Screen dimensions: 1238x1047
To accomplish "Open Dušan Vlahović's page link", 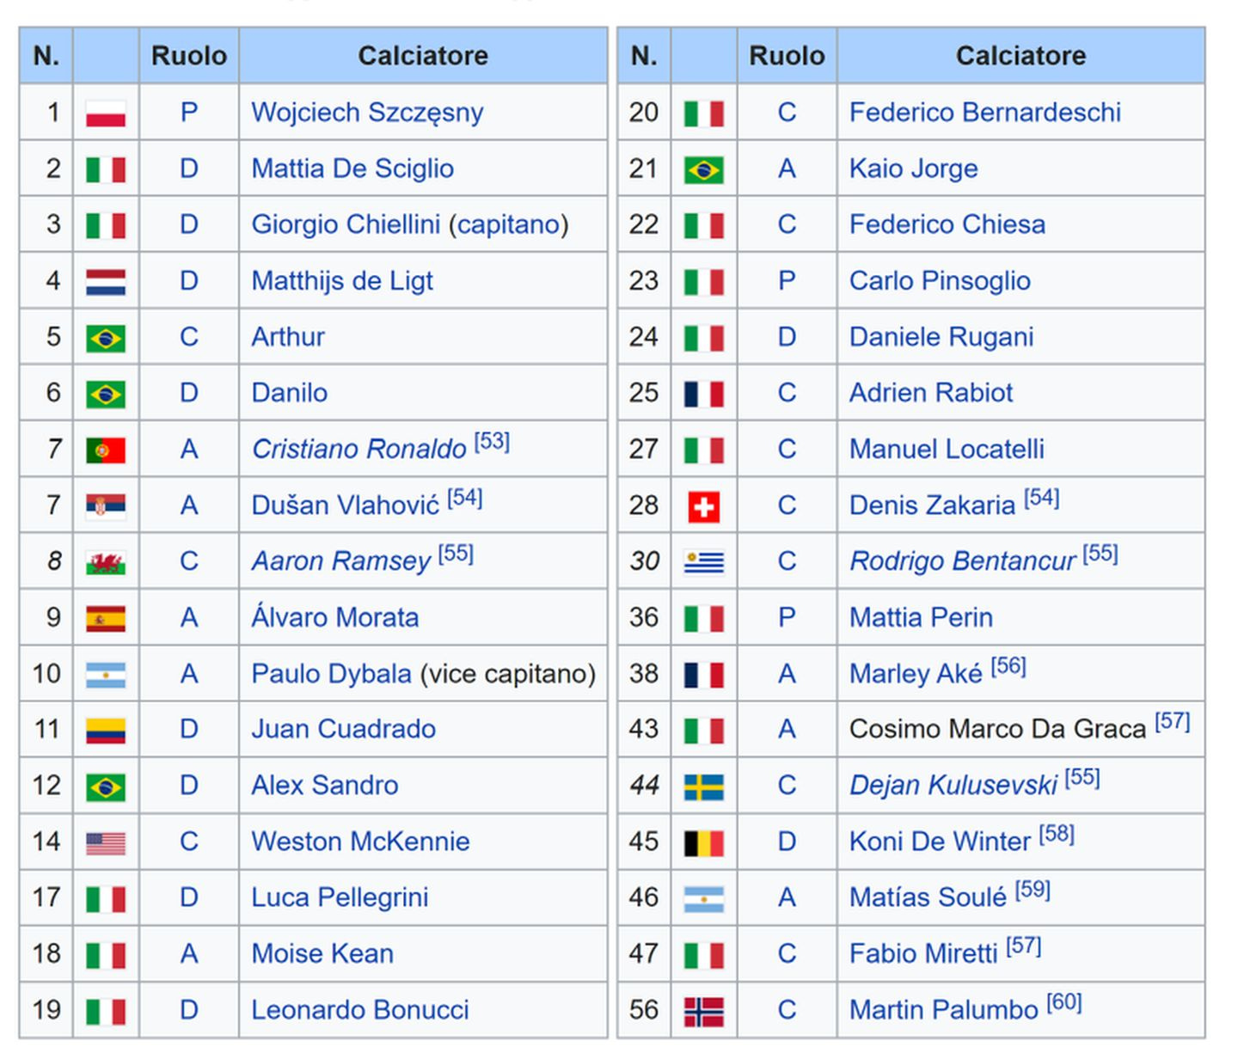I will pyautogui.click(x=345, y=505).
